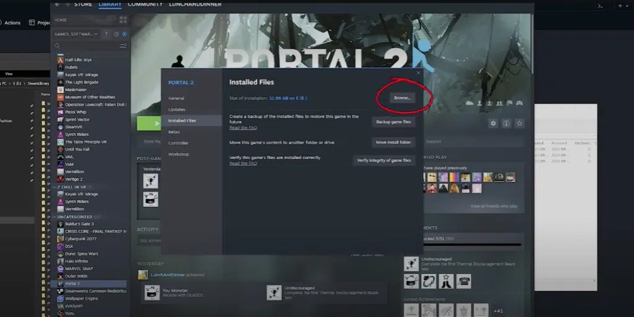Click the library search input field

coord(90,46)
